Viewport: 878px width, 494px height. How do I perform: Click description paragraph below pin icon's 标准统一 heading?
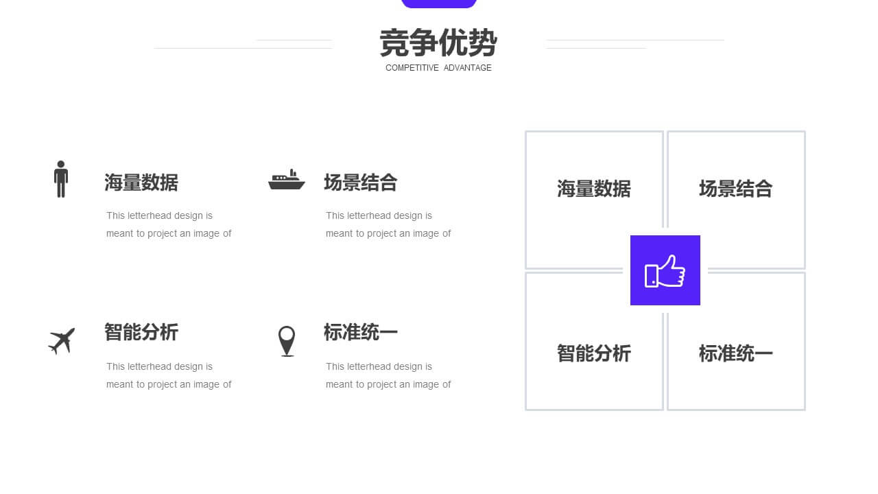point(388,375)
